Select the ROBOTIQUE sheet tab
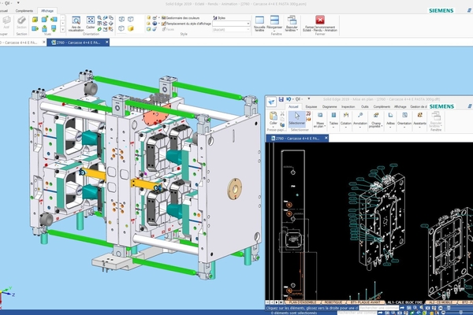Image resolution: width=473 pixels, height=315 pixels. tap(335, 302)
